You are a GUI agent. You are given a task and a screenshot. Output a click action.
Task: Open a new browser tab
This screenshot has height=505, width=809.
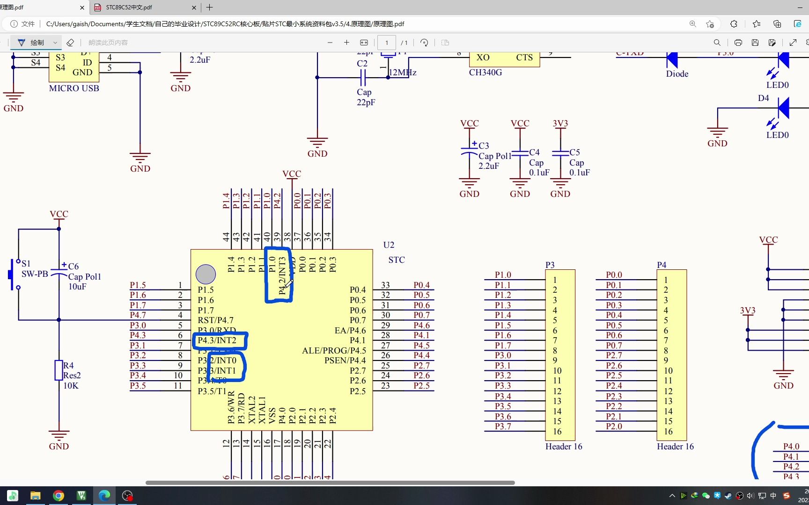[209, 7]
